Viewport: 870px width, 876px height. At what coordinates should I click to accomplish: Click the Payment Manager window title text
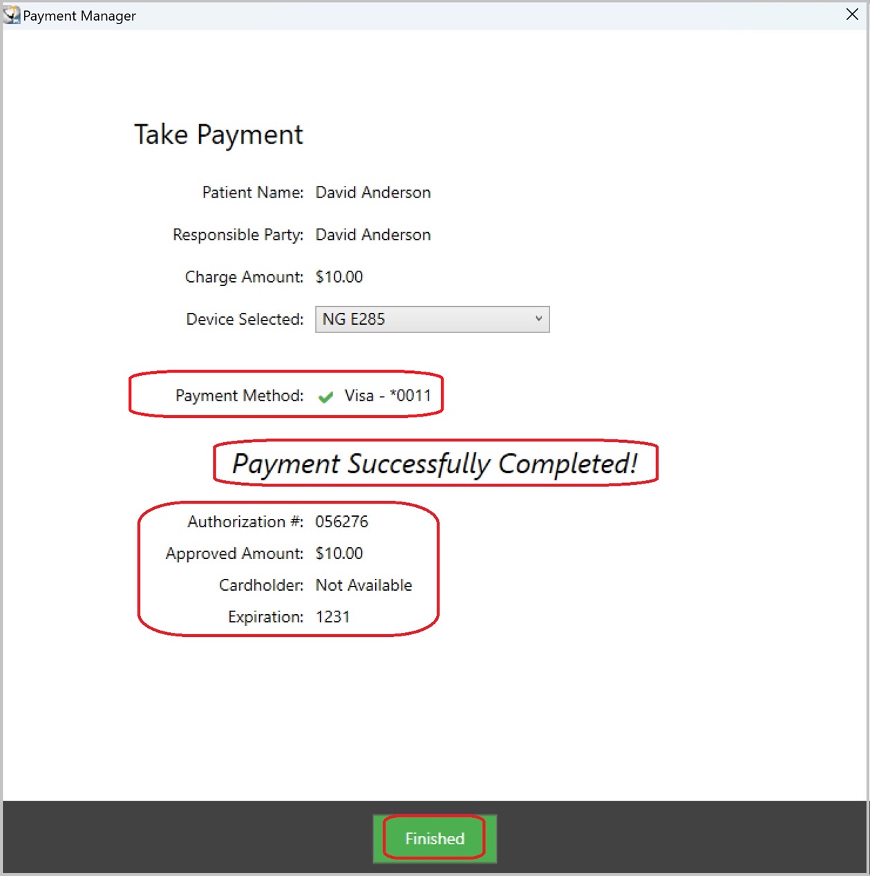(79, 16)
